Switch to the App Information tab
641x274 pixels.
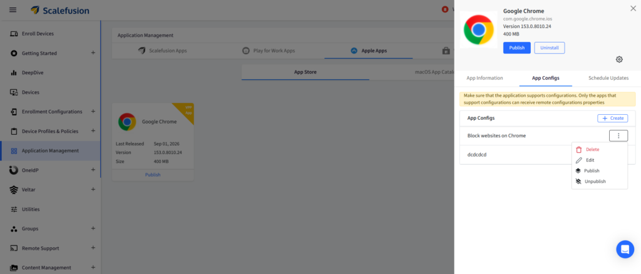point(485,78)
